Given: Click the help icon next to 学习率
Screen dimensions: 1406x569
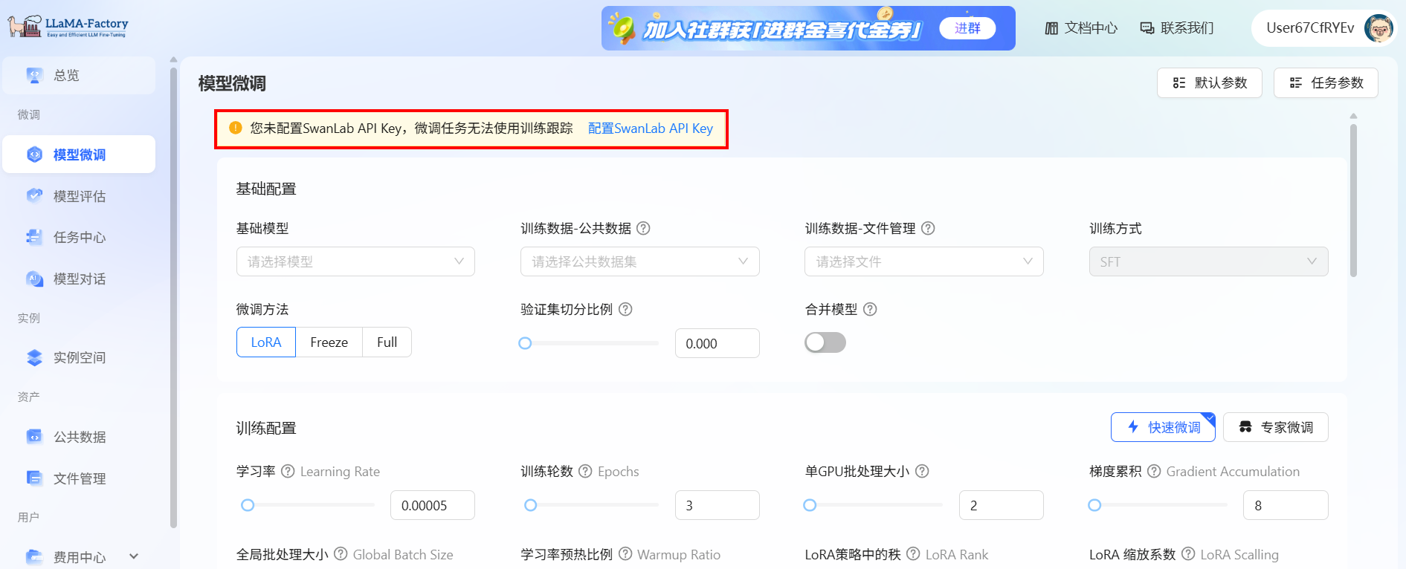Looking at the screenshot, I should pos(288,472).
